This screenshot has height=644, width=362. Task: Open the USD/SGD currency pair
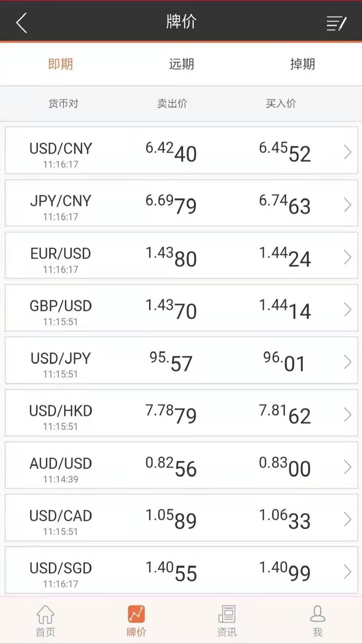tap(61, 568)
